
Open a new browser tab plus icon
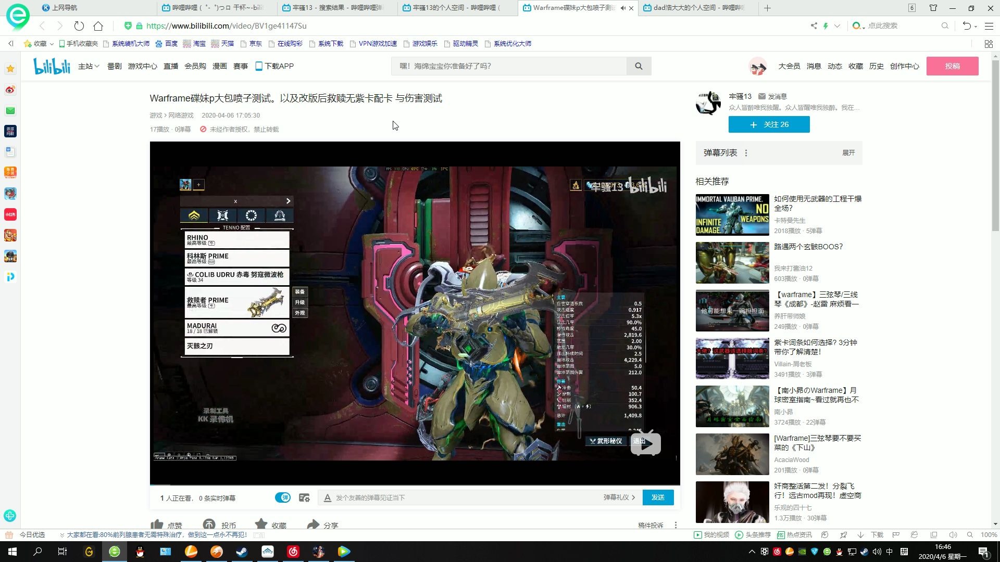[767, 8]
